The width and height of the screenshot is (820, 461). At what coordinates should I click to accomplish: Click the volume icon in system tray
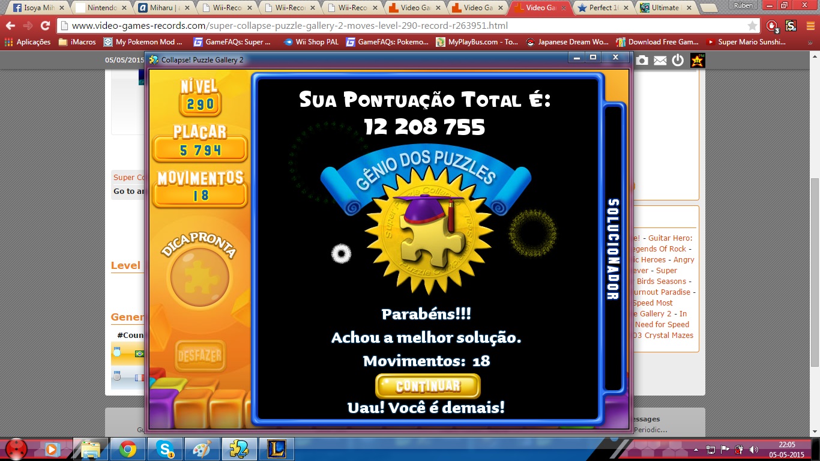point(753,449)
